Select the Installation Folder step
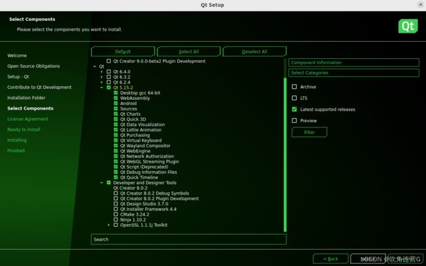426x266 pixels. pos(26,98)
